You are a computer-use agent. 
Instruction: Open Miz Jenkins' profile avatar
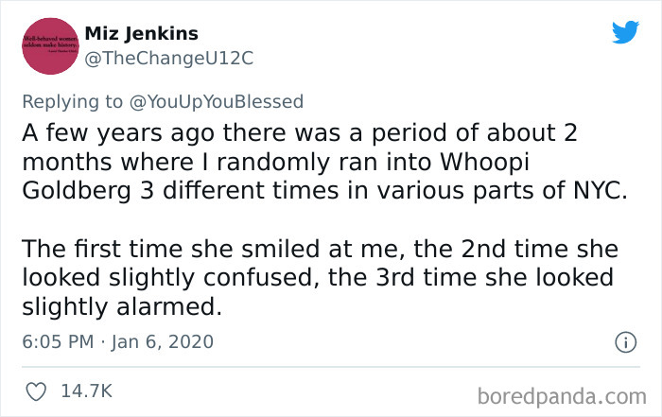(45, 46)
